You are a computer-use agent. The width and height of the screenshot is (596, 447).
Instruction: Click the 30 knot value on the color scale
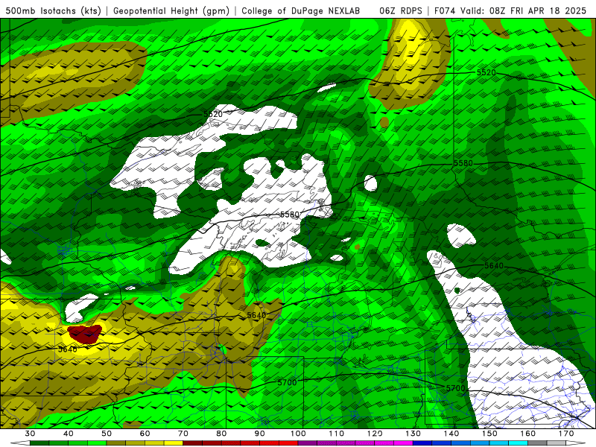coord(30,434)
